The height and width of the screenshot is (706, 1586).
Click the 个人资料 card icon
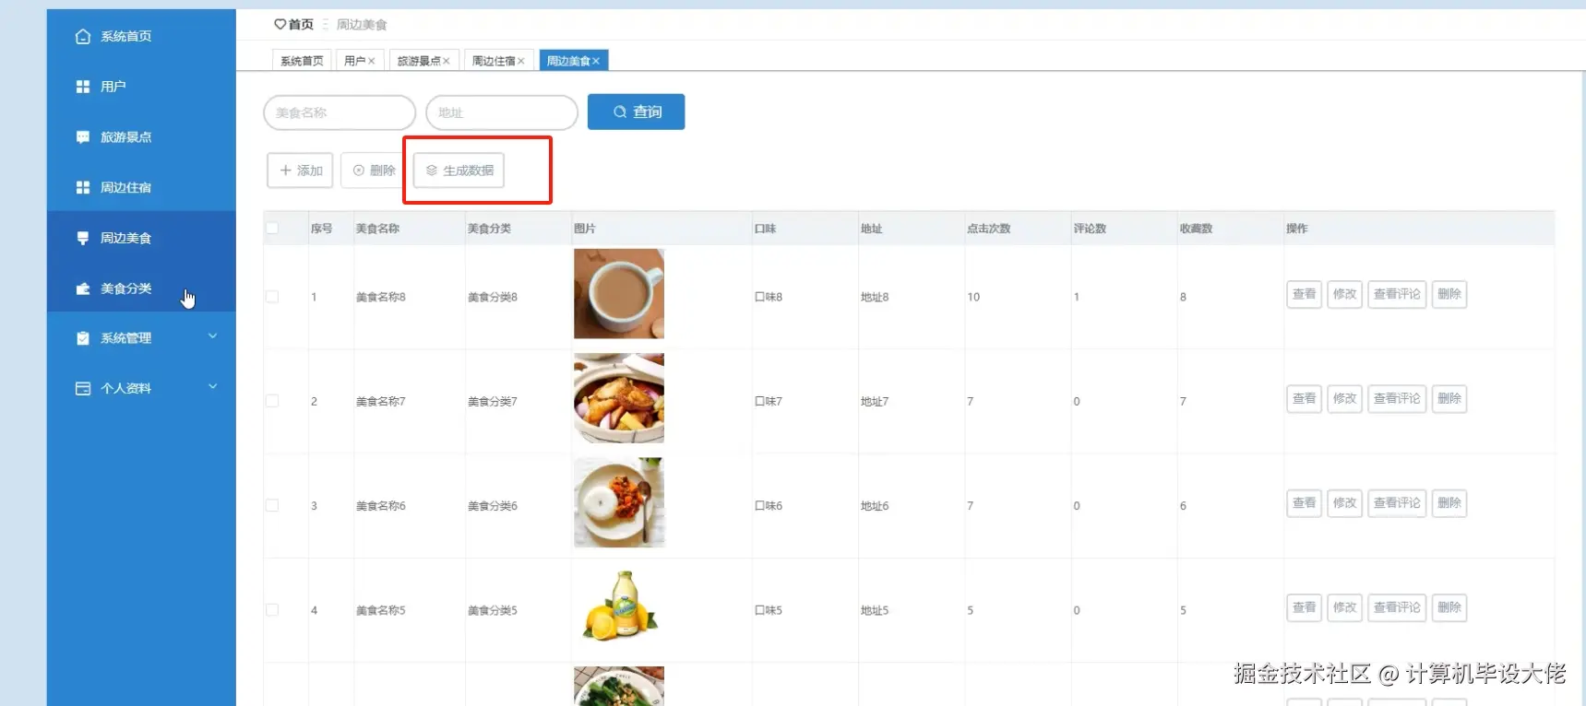click(x=83, y=389)
